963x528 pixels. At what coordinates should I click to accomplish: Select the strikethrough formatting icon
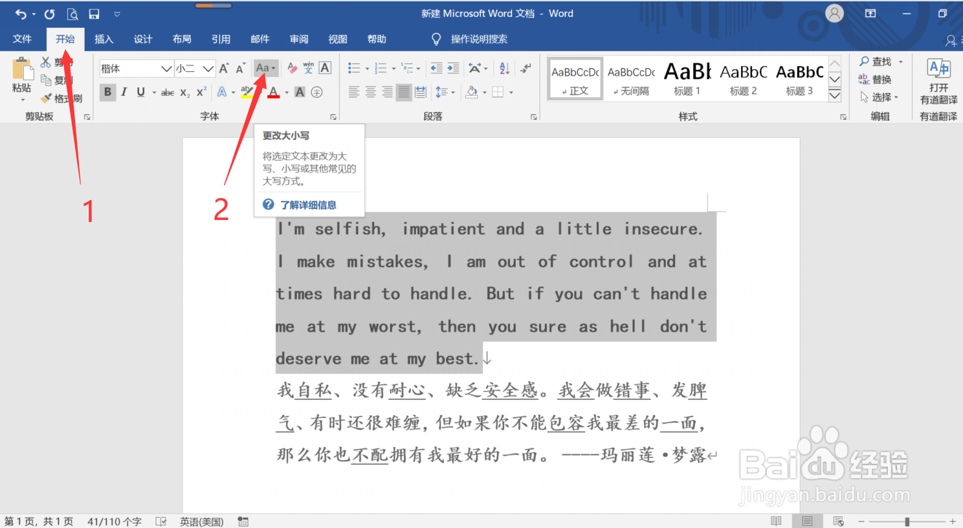[167, 92]
